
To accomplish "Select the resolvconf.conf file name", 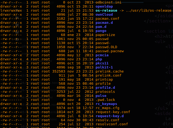I will 112,124.
